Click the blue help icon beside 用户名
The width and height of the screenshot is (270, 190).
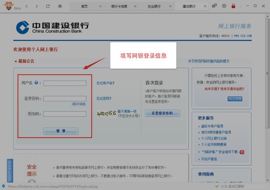tap(36, 82)
